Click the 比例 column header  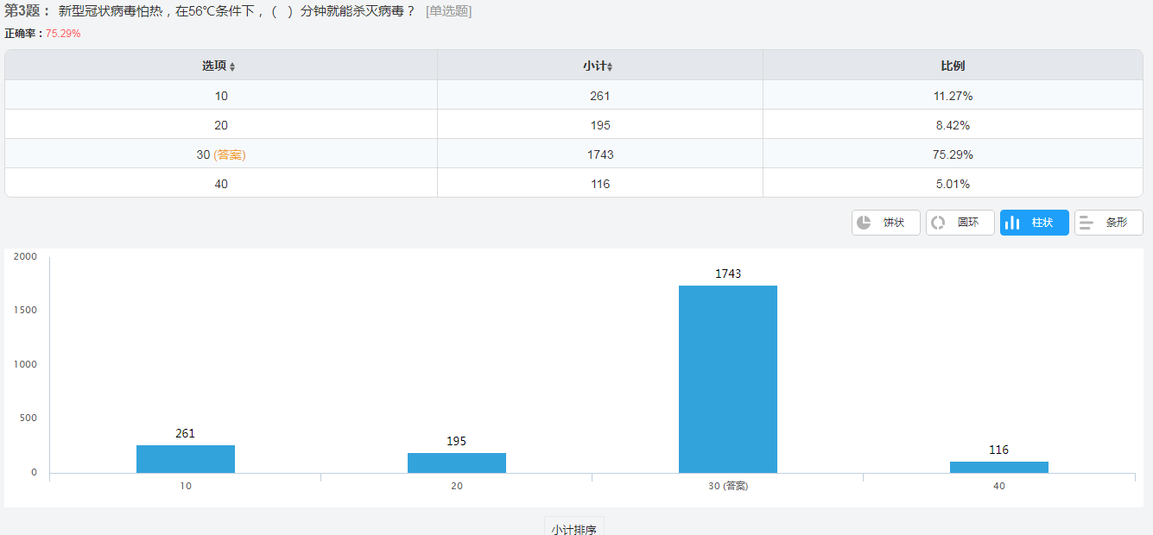tap(952, 66)
